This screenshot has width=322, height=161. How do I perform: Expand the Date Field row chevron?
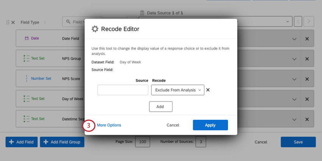pos(294,39)
